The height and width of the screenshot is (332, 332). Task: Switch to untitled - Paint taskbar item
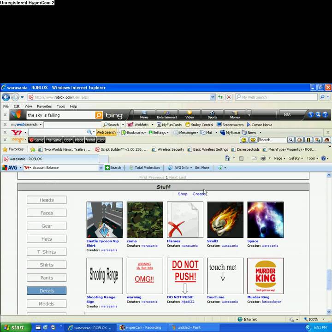tap(194, 327)
